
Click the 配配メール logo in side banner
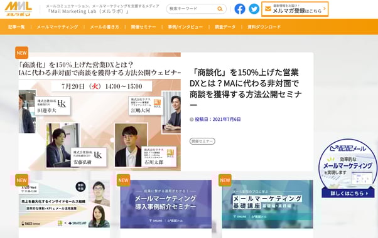click(348, 148)
